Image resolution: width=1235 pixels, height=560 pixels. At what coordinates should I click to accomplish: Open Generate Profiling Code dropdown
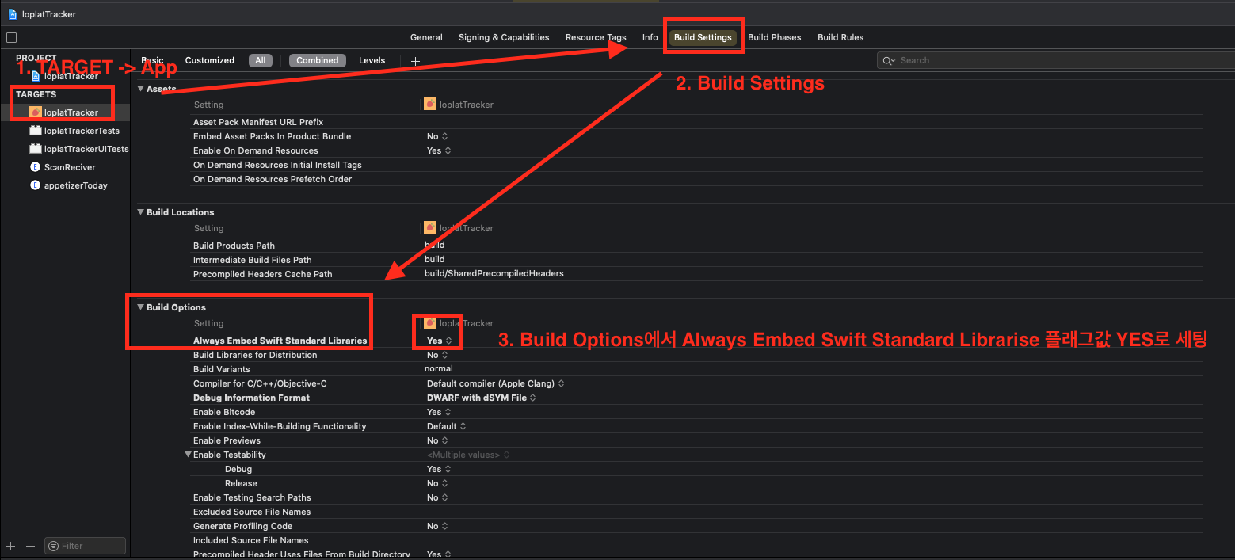pos(438,526)
